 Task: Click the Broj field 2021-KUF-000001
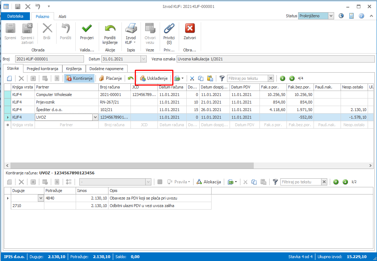coord(49,59)
